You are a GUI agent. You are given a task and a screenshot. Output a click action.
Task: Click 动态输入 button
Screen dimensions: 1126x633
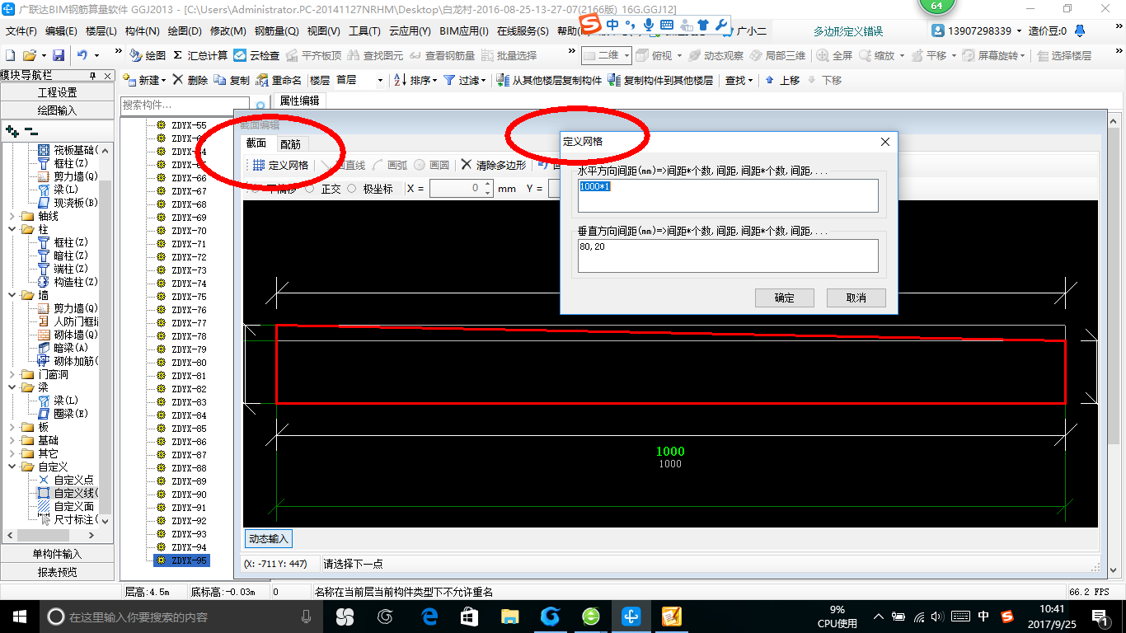[269, 538]
